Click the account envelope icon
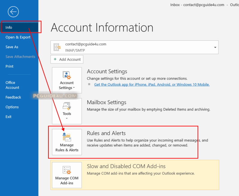Image resolution: width=239 pixels, height=196 pixels. coord(57,47)
